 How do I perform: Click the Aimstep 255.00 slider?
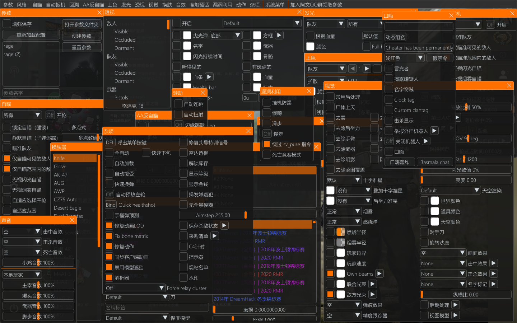(213, 215)
